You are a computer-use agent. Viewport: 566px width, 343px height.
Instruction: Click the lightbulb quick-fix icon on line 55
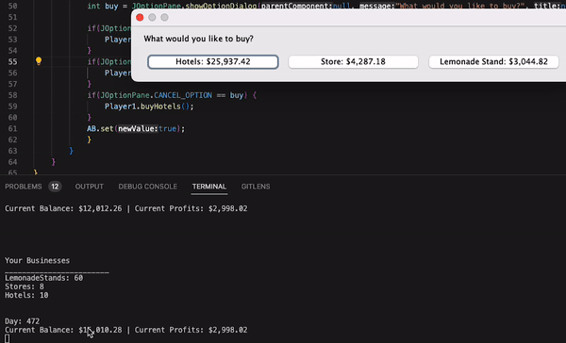coord(39,61)
